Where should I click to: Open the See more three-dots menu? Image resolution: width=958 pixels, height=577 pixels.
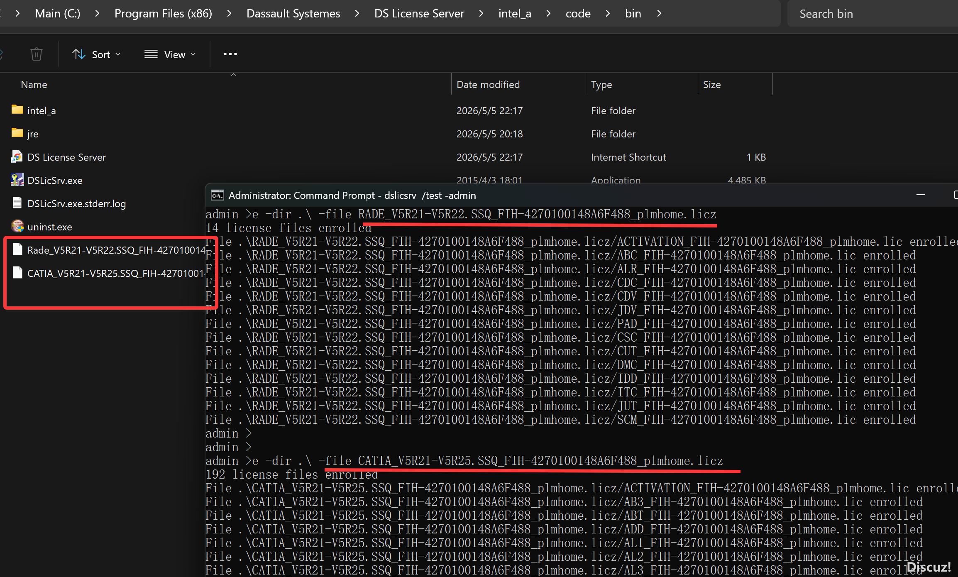tap(230, 54)
